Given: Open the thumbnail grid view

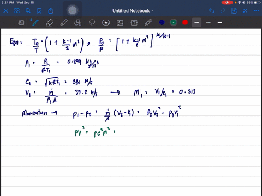Looking at the screenshot, I should pyautogui.click(x=17, y=11).
